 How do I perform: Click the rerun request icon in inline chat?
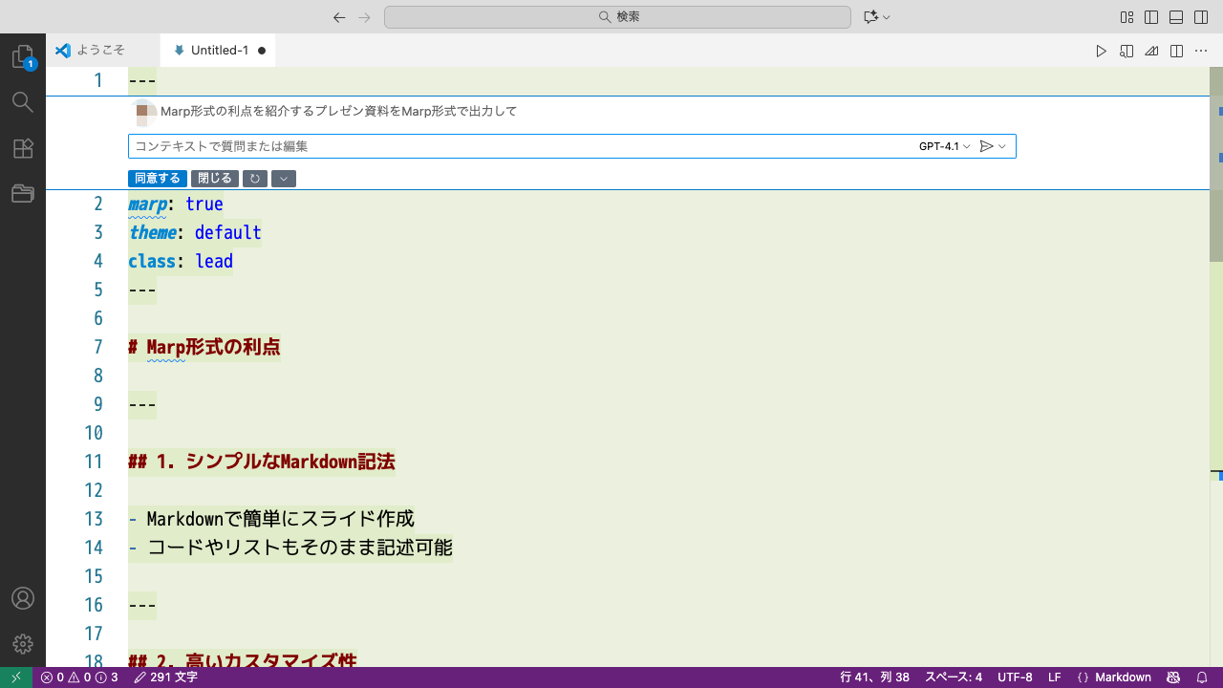coord(255,179)
